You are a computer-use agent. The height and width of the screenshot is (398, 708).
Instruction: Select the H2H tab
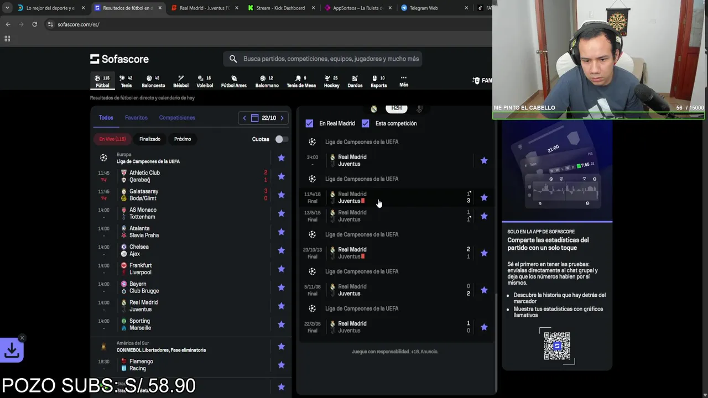[x=397, y=108]
